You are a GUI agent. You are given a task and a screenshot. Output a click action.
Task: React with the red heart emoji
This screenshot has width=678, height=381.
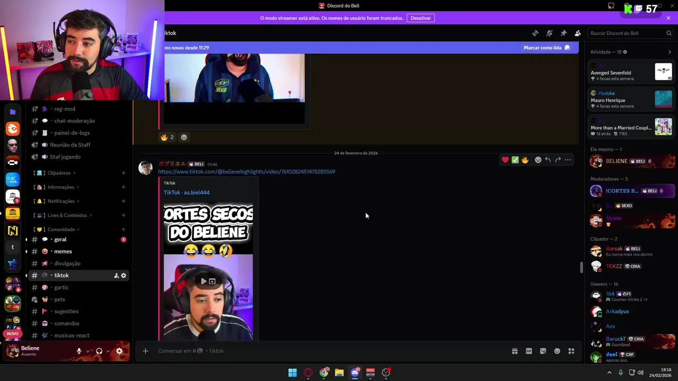pyautogui.click(x=505, y=160)
